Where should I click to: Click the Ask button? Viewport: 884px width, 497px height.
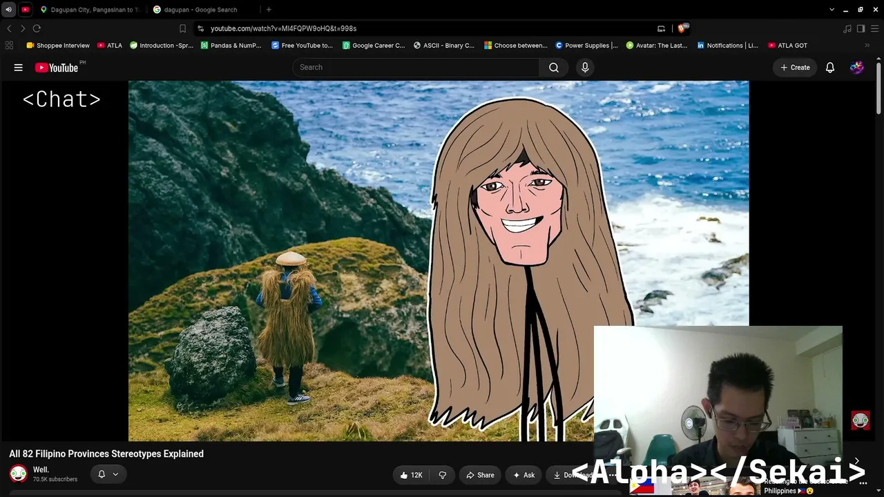(523, 475)
